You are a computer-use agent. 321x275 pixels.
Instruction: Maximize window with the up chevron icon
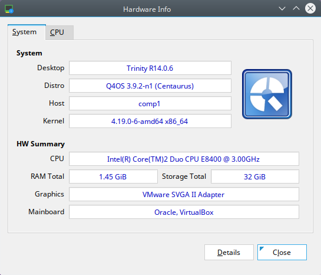coord(296,8)
